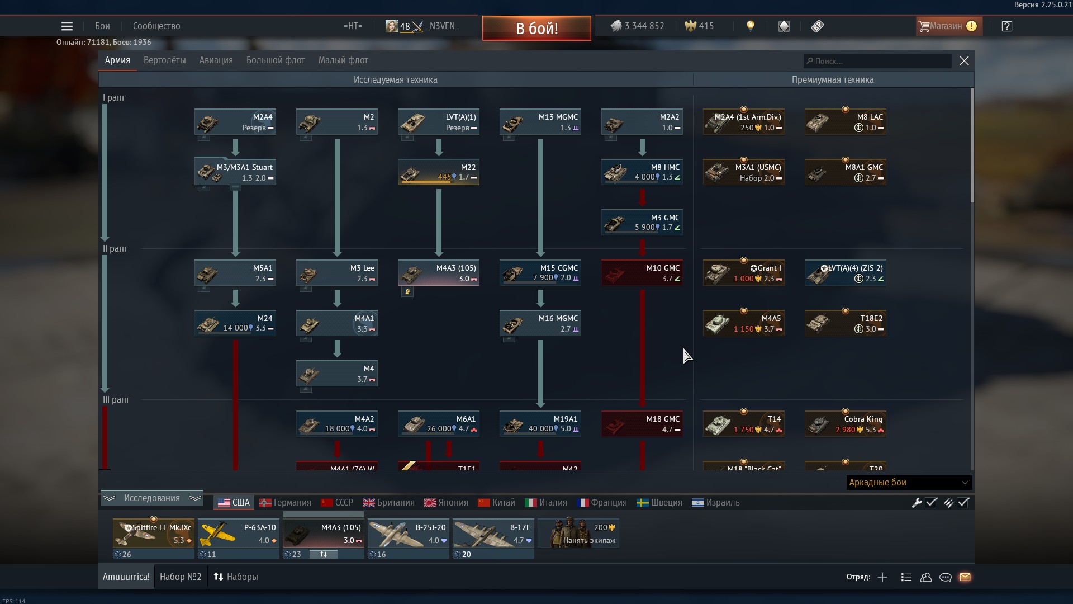Add a squad member with plus icon
This screenshot has width=1073, height=604.
[882, 577]
